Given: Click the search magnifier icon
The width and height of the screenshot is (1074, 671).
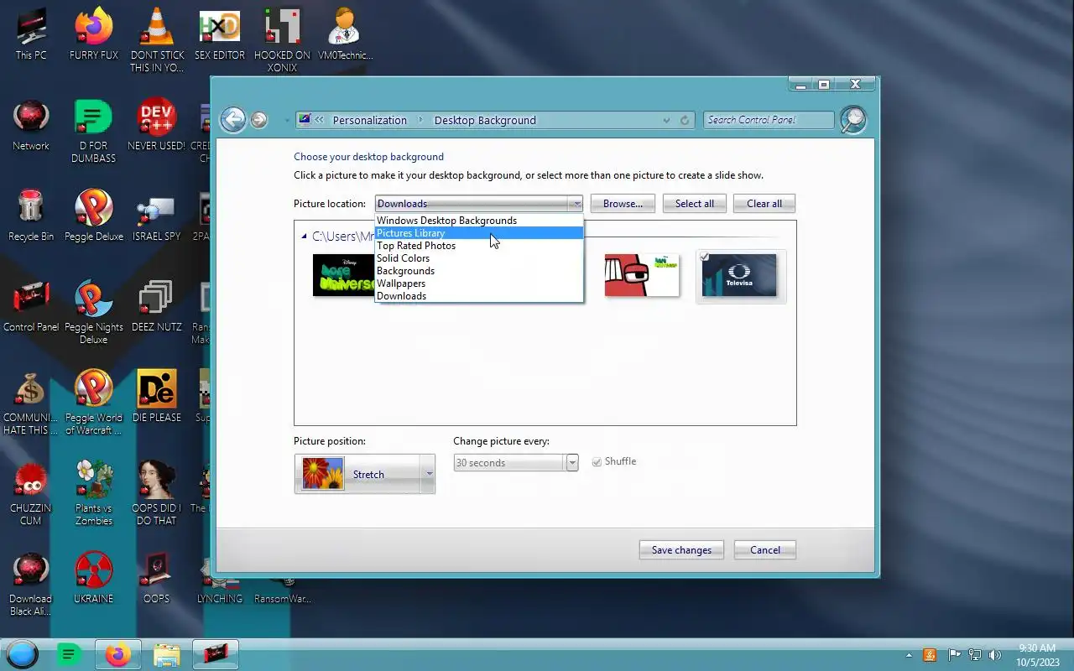Looking at the screenshot, I should [852, 120].
